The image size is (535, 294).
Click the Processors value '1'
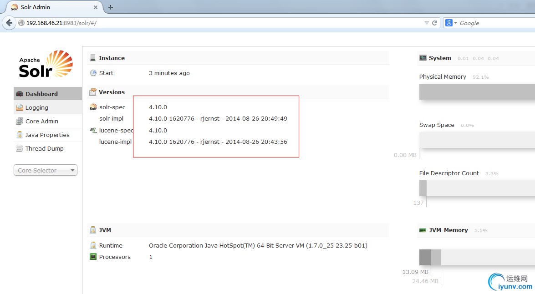click(150, 257)
